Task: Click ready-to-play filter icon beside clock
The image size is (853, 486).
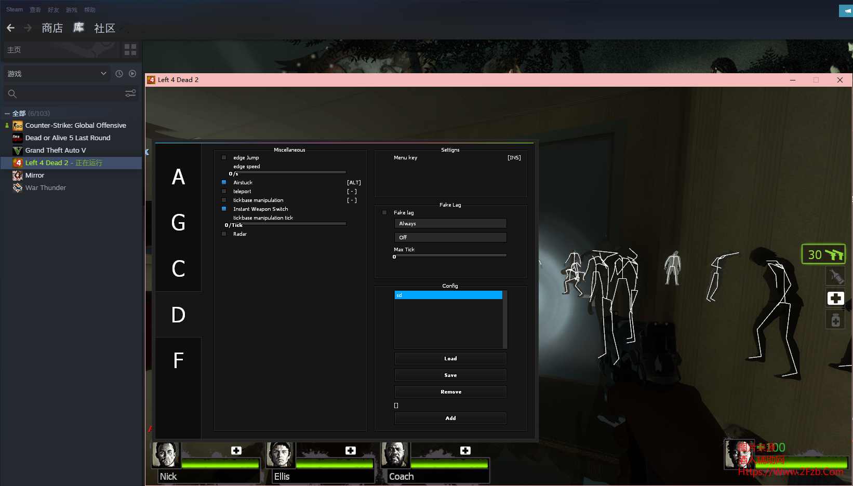Action: (132, 74)
